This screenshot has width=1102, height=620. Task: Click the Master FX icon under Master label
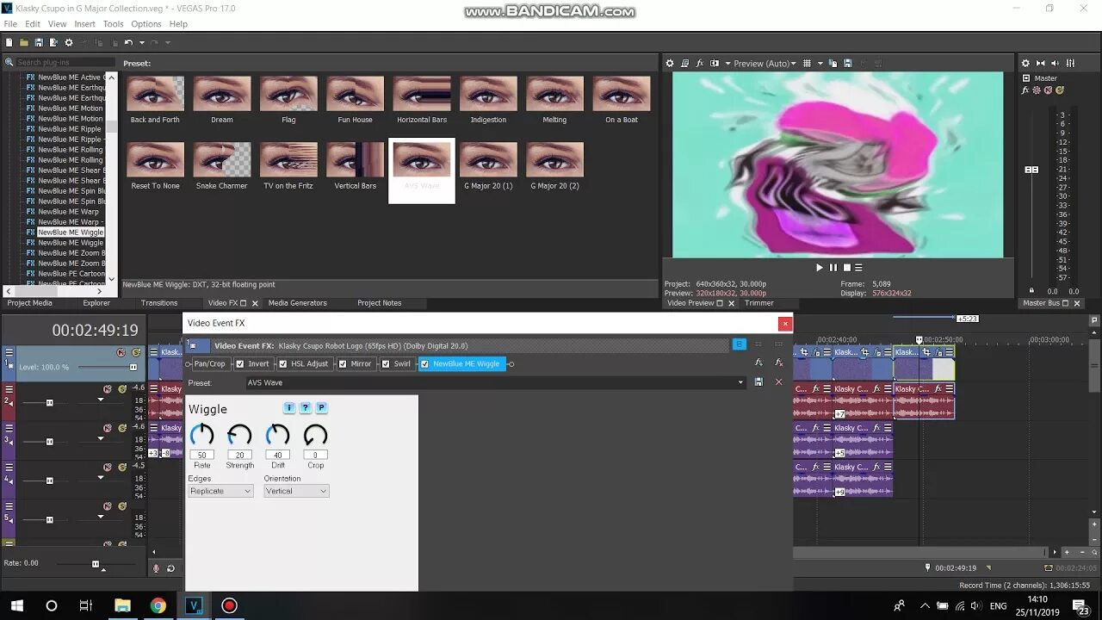tap(1026, 90)
